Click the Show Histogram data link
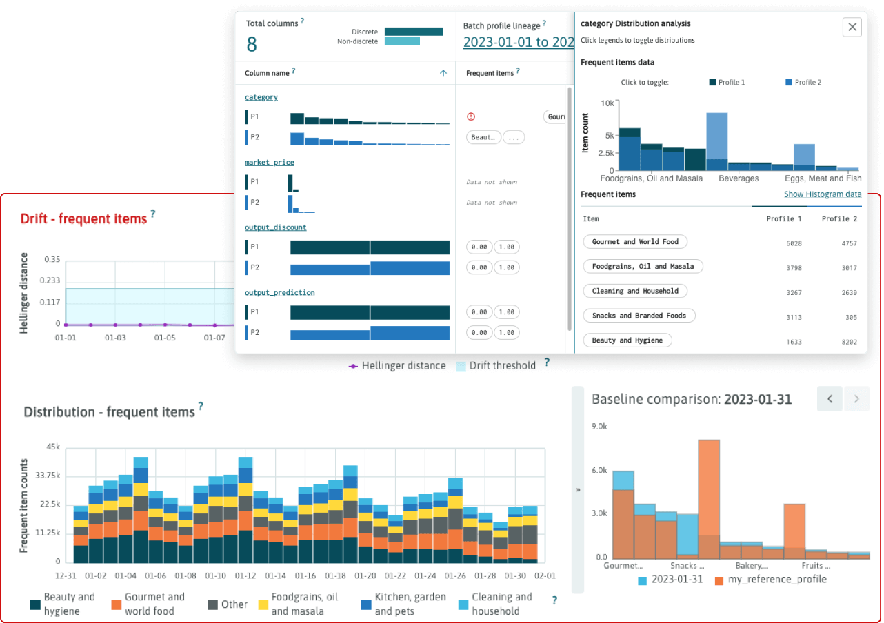Image resolution: width=884 pixels, height=623 pixels. (x=823, y=194)
